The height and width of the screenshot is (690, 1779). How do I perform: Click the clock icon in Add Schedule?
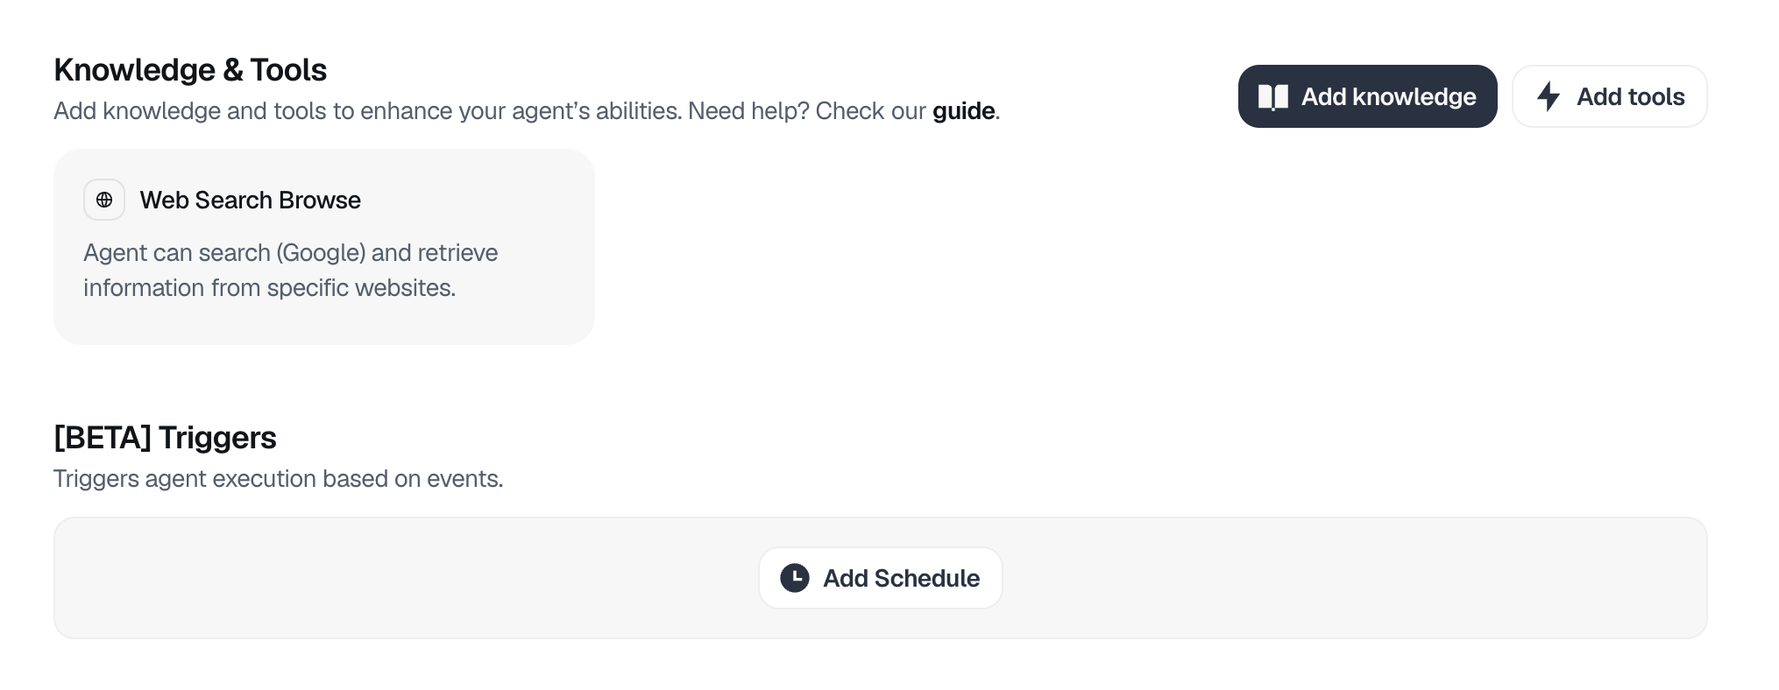(x=795, y=578)
